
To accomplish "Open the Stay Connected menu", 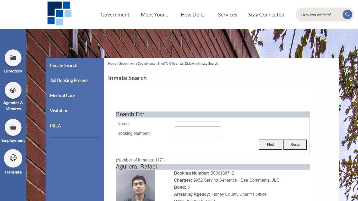I will [x=266, y=15].
